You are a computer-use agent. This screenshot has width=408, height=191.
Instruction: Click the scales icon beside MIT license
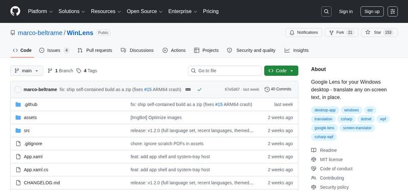[x=314, y=159]
